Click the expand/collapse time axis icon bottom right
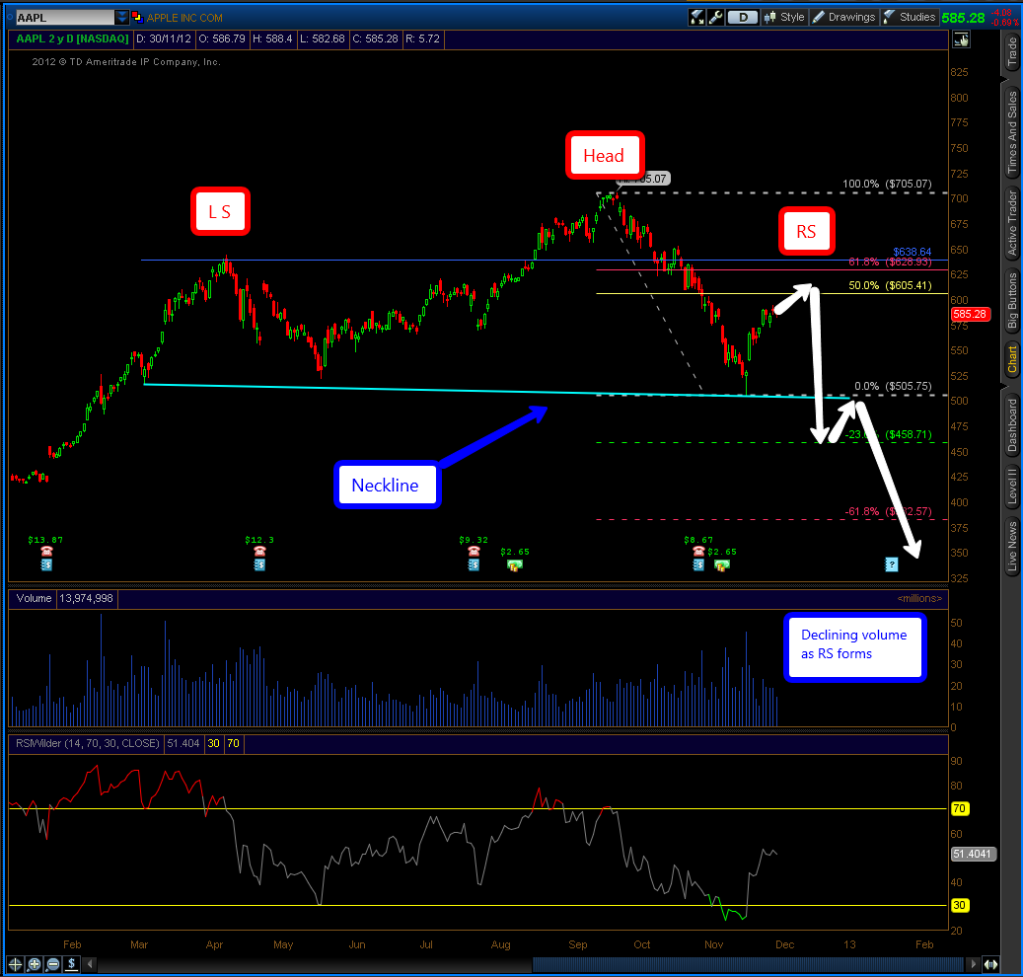 (x=990, y=964)
